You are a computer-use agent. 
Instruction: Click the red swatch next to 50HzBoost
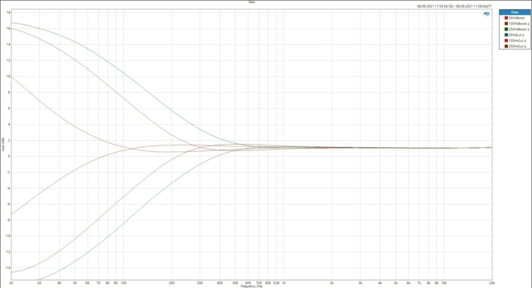506,18
